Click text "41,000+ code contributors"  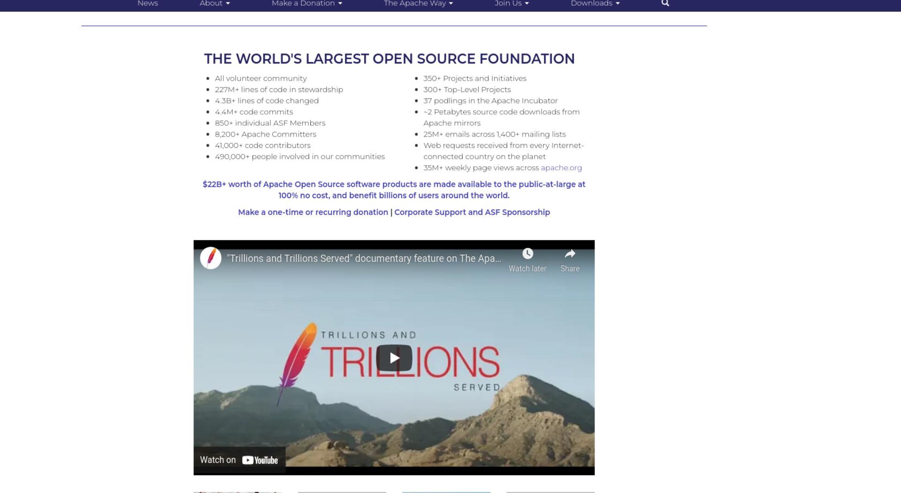pos(263,146)
